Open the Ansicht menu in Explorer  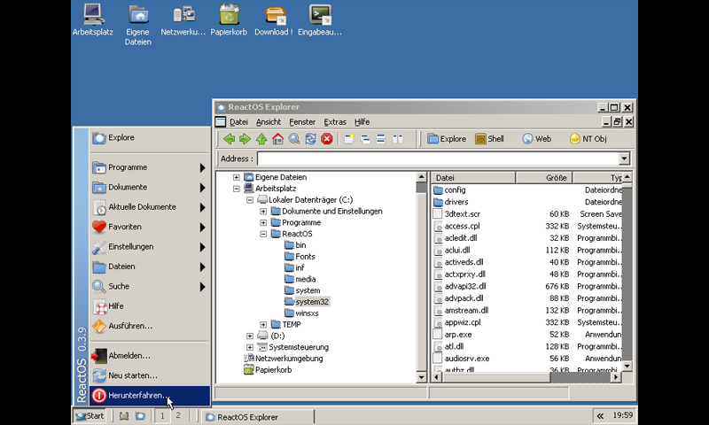(x=269, y=122)
